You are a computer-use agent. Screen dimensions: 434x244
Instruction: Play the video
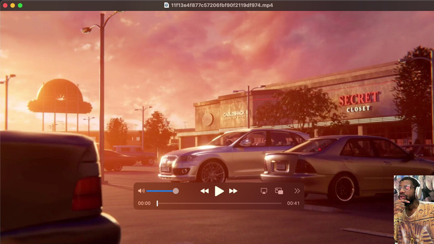click(x=219, y=191)
